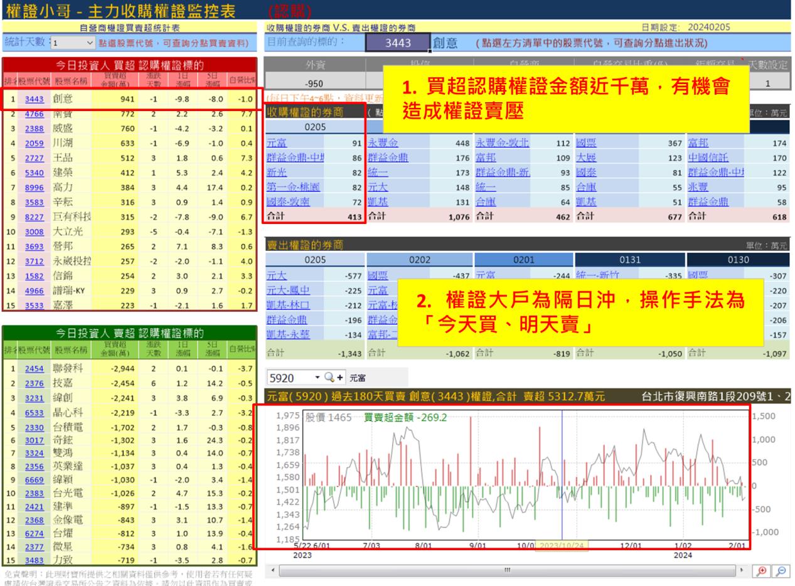The height and width of the screenshot is (586, 795).
Task: Open stock code 2368 金像電 link
Action: [x=34, y=519]
